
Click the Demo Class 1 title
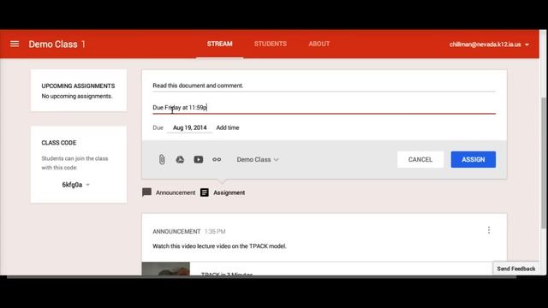click(57, 44)
